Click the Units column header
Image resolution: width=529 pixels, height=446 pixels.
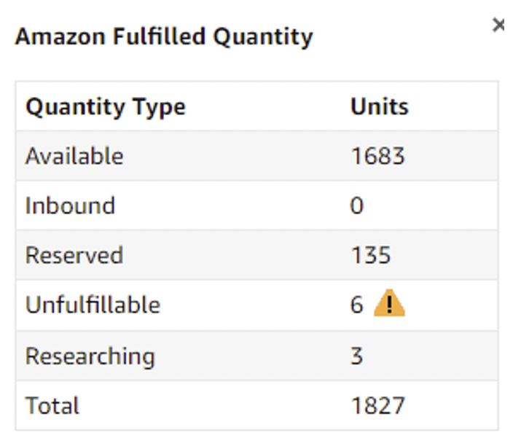pyautogui.click(x=380, y=106)
